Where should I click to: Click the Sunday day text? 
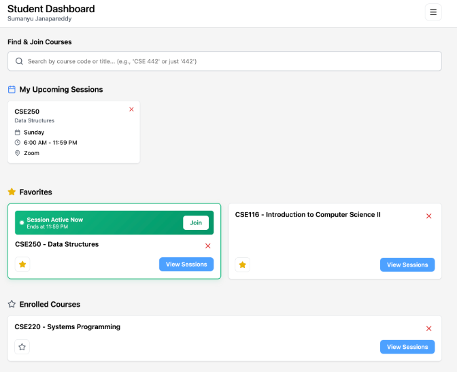(34, 133)
